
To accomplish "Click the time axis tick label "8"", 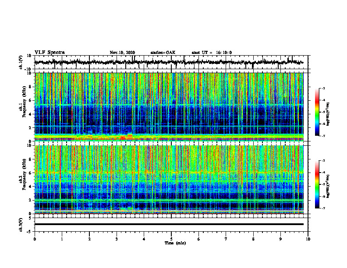I will [253, 239].
